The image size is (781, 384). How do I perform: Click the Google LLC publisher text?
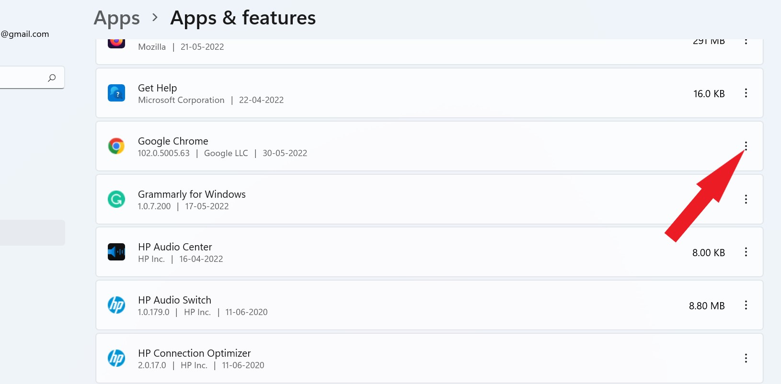[x=226, y=153]
